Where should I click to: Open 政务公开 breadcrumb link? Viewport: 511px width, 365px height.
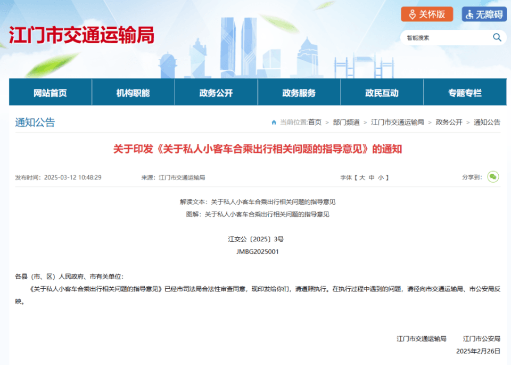pos(449,123)
